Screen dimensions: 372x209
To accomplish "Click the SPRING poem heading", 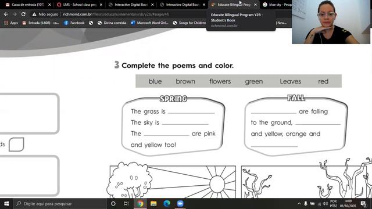I will (173, 99).
